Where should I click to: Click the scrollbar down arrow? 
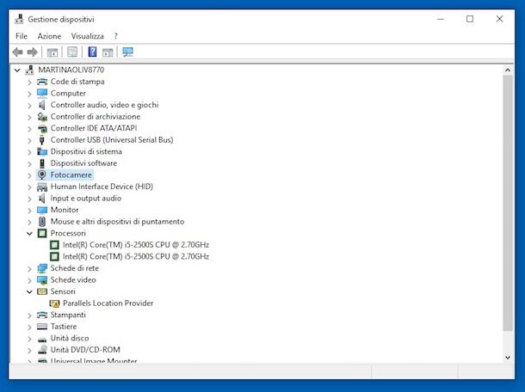508,358
